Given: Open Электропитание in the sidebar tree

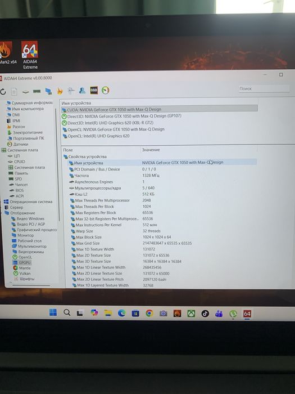Looking at the screenshot, I should tap(25, 132).
